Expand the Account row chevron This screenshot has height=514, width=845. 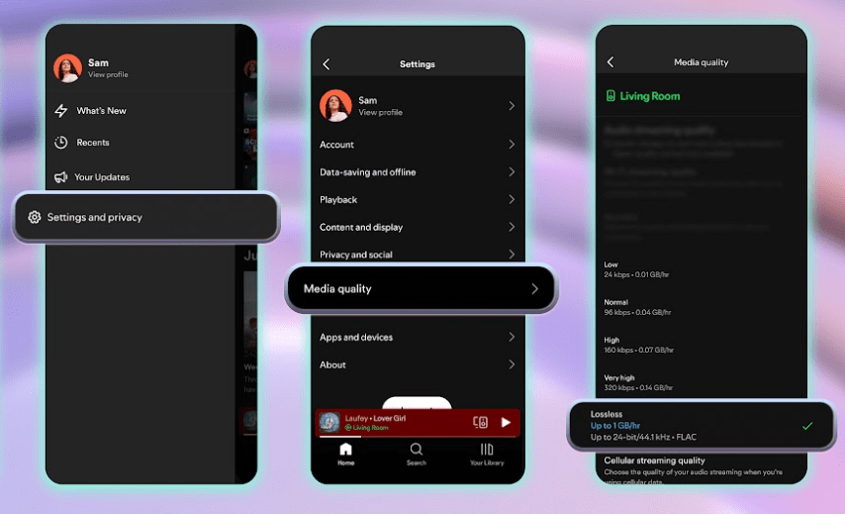(x=512, y=145)
